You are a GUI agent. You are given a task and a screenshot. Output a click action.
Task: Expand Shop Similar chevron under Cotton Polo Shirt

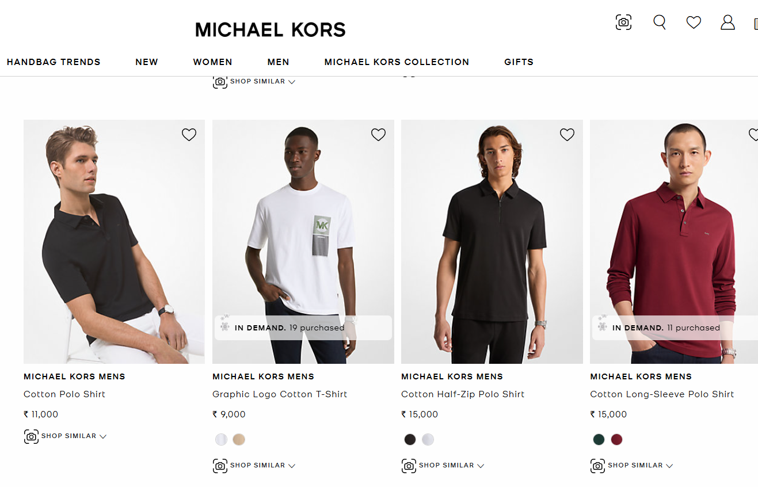tap(103, 437)
